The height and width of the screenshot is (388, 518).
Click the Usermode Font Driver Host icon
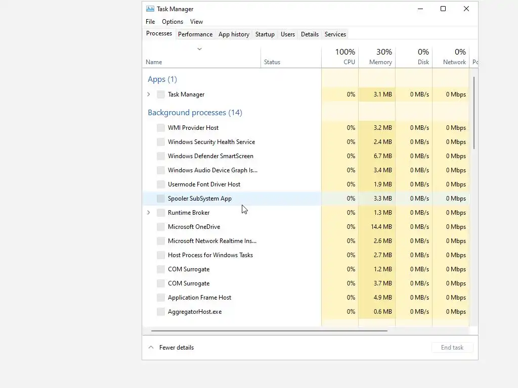161,184
